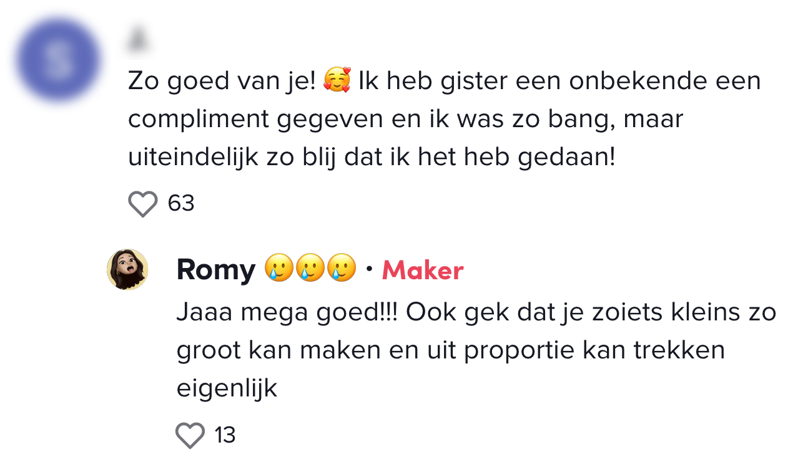The image size is (798, 465).
Task: Tap the heart icon on Romy's reply
Action: [x=190, y=435]
